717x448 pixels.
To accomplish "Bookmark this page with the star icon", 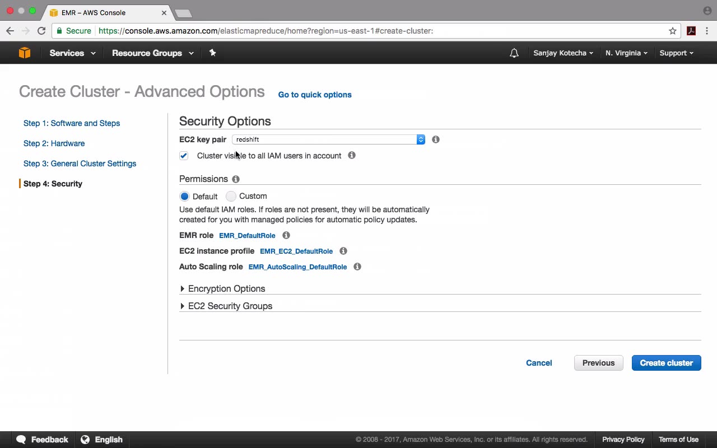I will (673, 31).
